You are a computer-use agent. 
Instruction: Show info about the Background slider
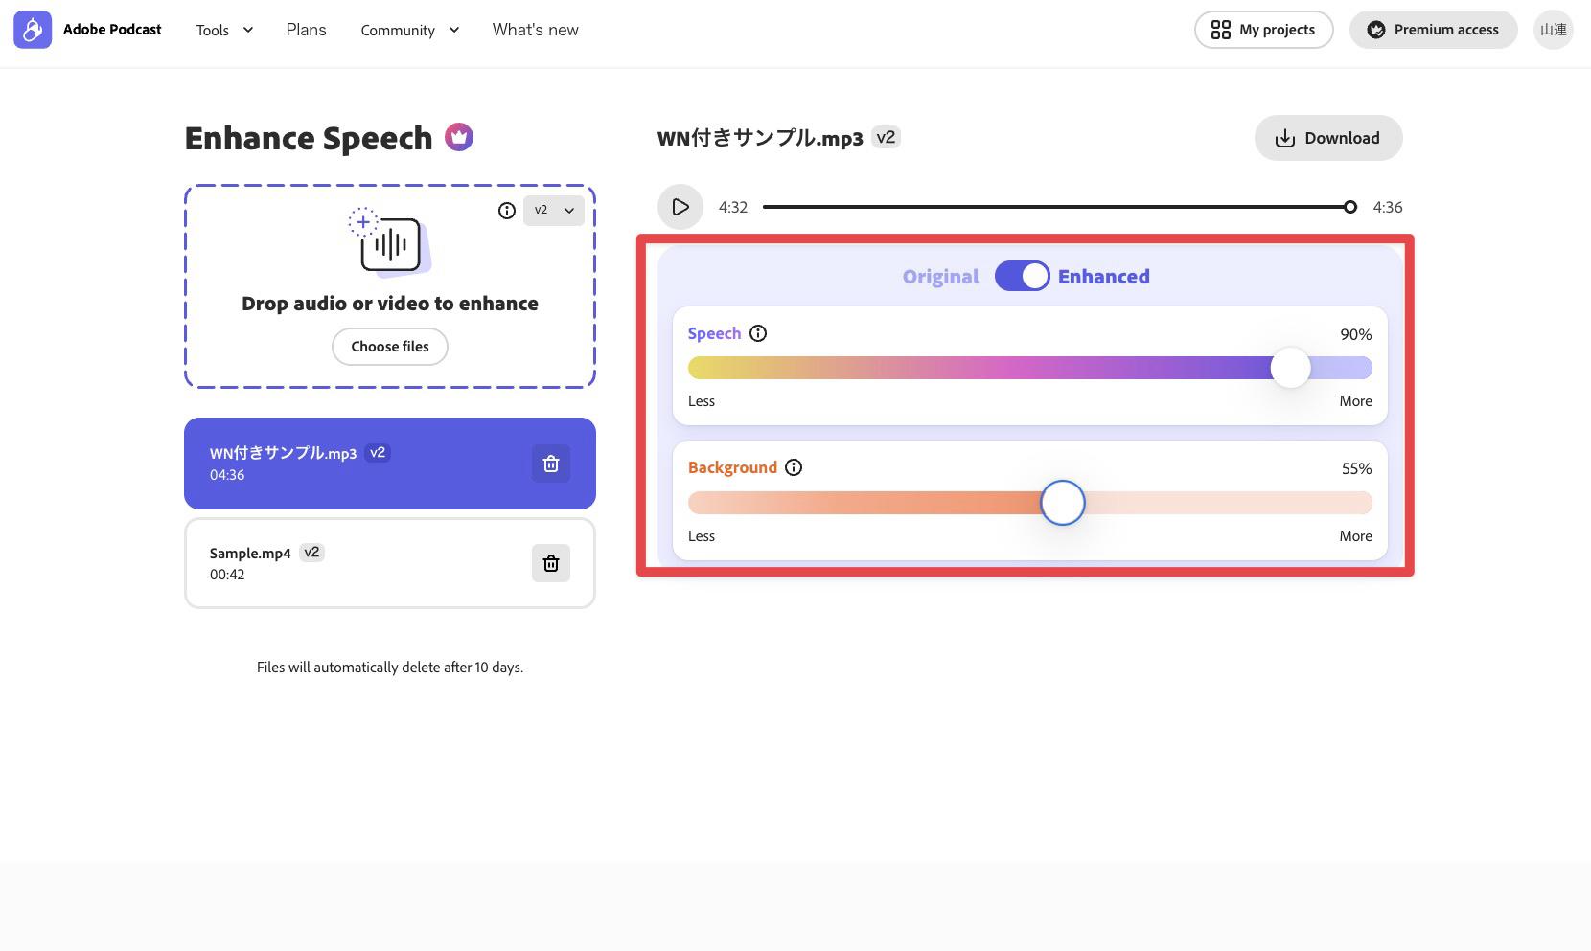pos(794,467)
